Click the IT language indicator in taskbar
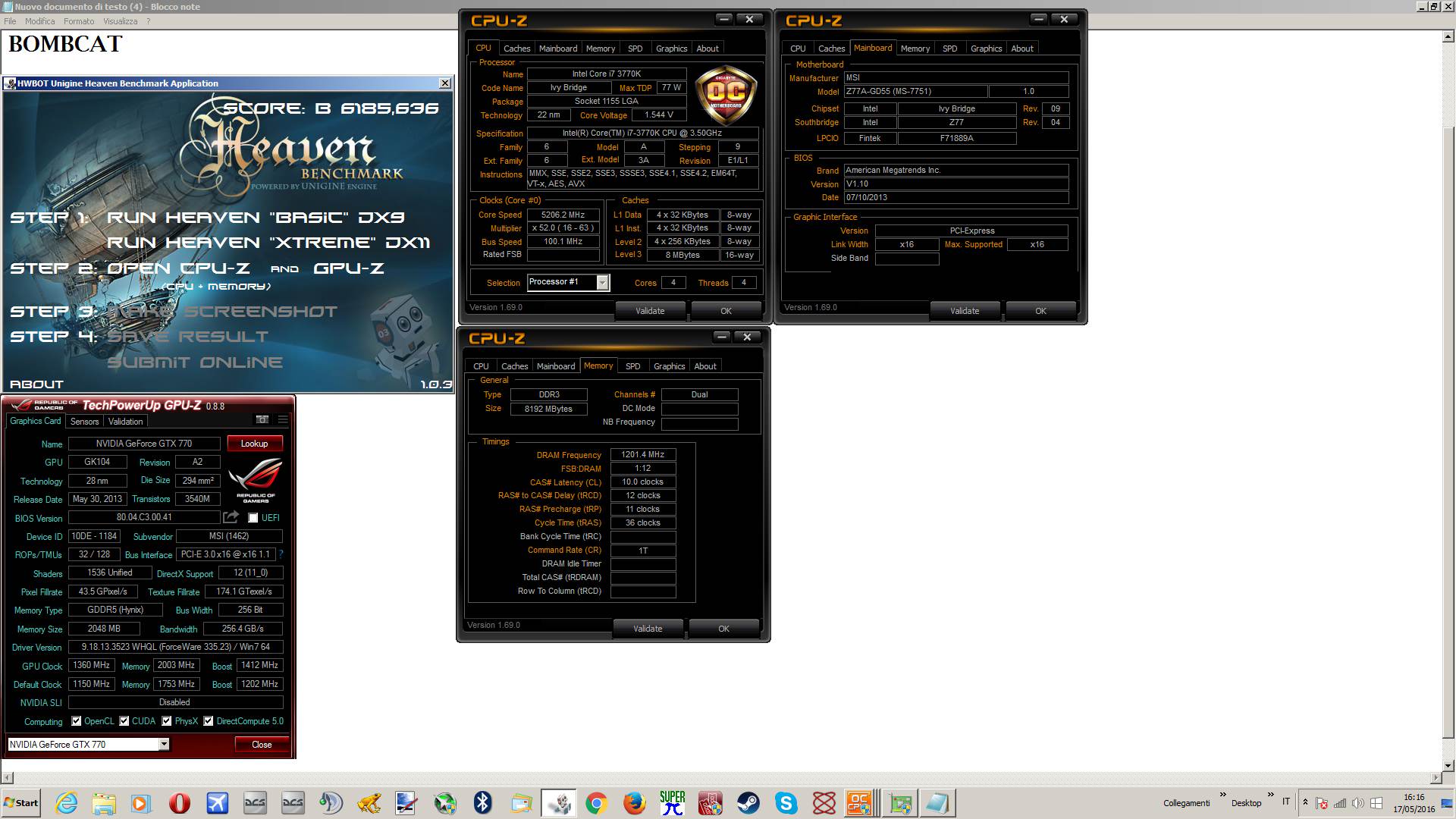Image resolution: width=1456 pixels, height=819 pixels. (1286, 802)
